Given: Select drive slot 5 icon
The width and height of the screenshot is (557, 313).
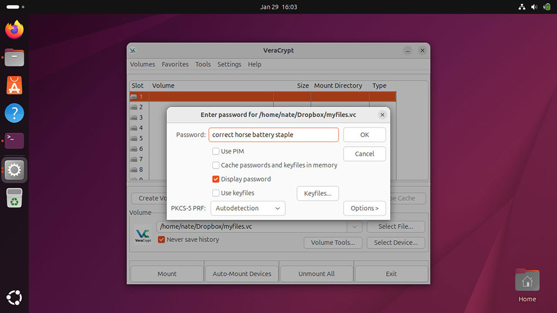Looking at the screenshot, I should tap(134, 138).
